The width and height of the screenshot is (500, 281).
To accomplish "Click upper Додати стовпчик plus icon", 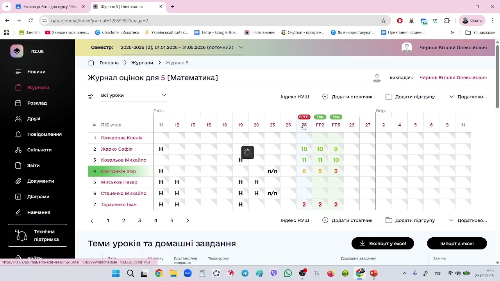I will (x=325, y=97).
